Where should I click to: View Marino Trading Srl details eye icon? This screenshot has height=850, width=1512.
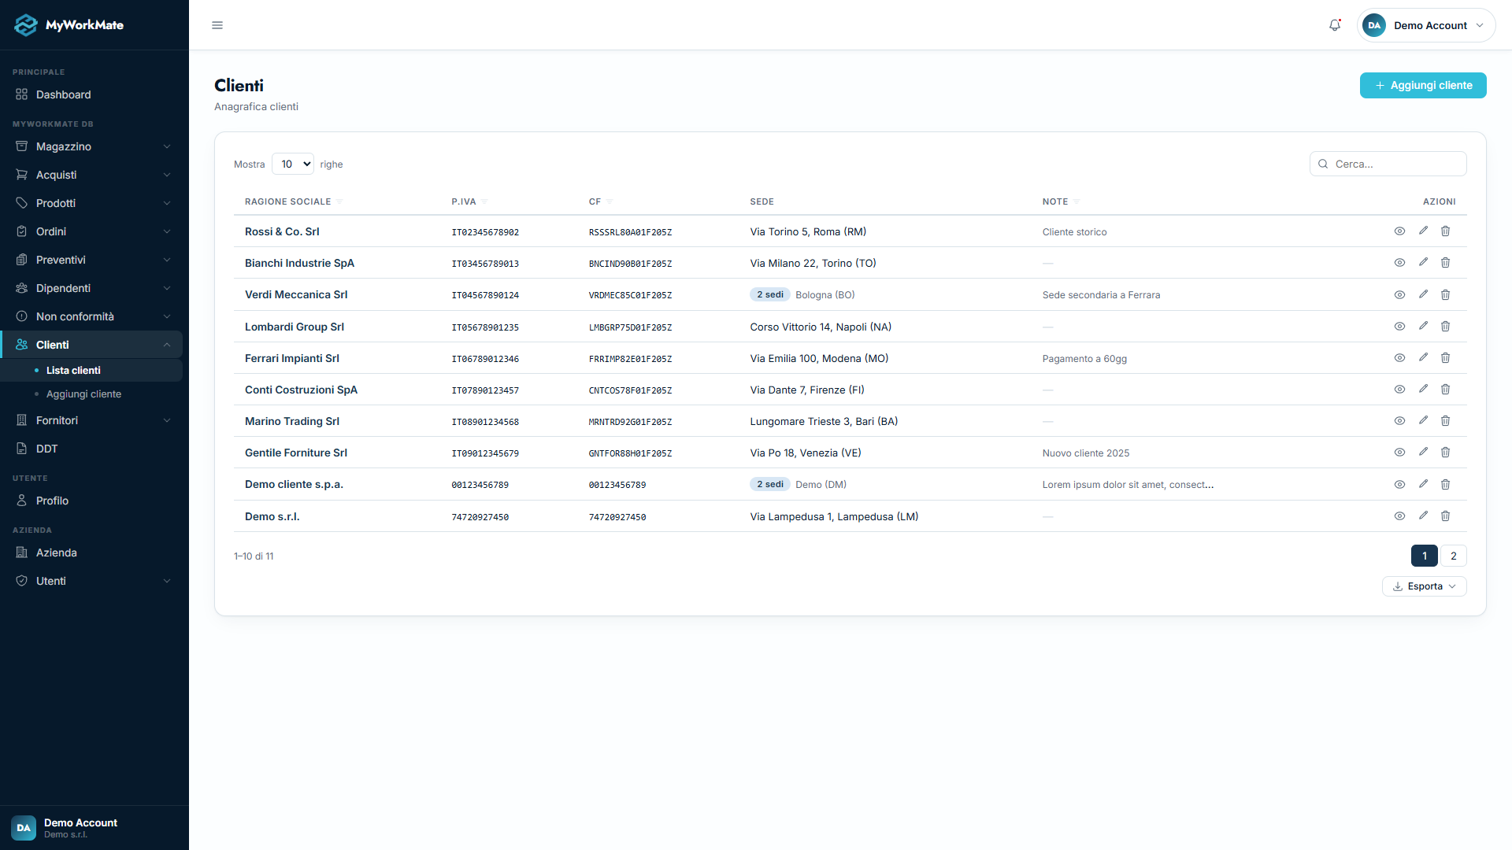tap(1399, 421)
